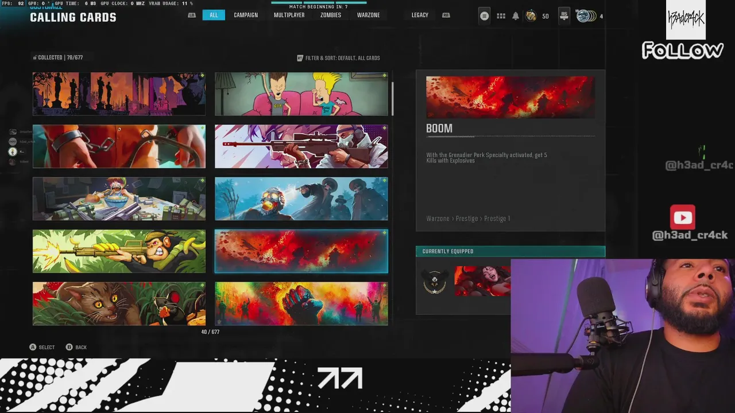Click the Back prompt label
The image size is (735, 413).
(x=81, y=347)
